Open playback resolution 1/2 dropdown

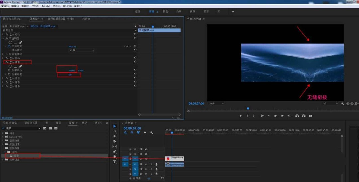(x=330, y=103)
